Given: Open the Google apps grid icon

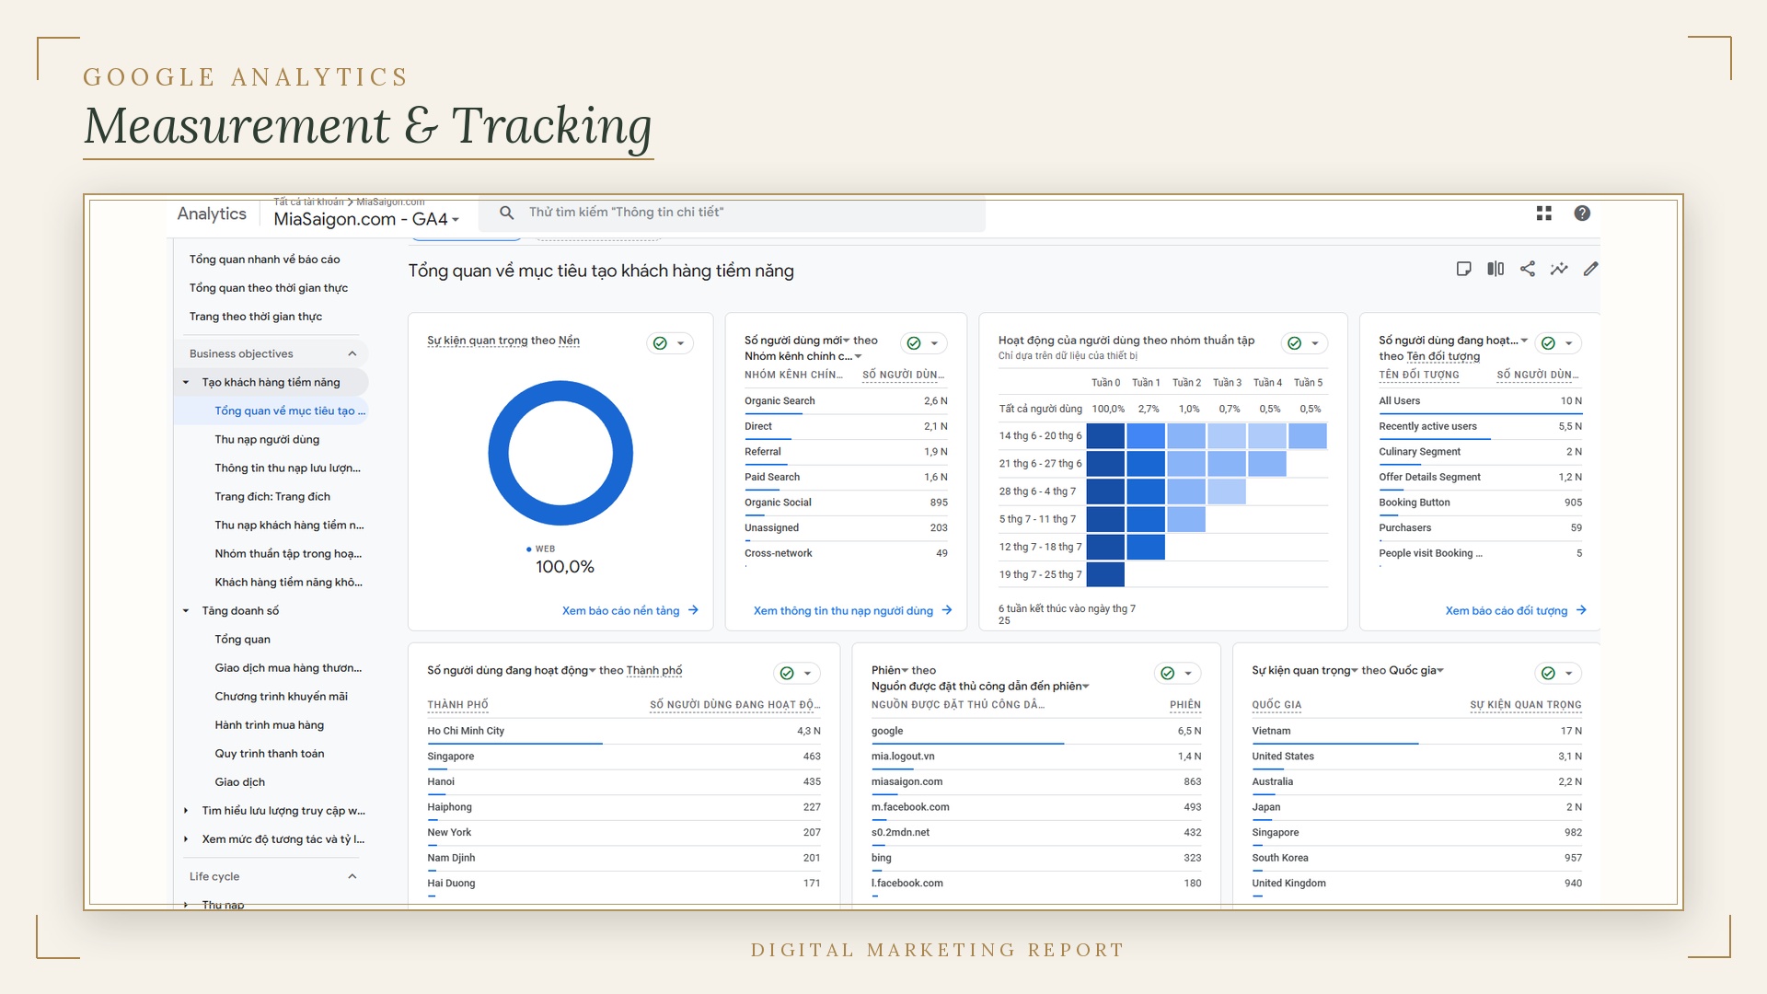Looking at the screenshot, I should click(1544, 214).
